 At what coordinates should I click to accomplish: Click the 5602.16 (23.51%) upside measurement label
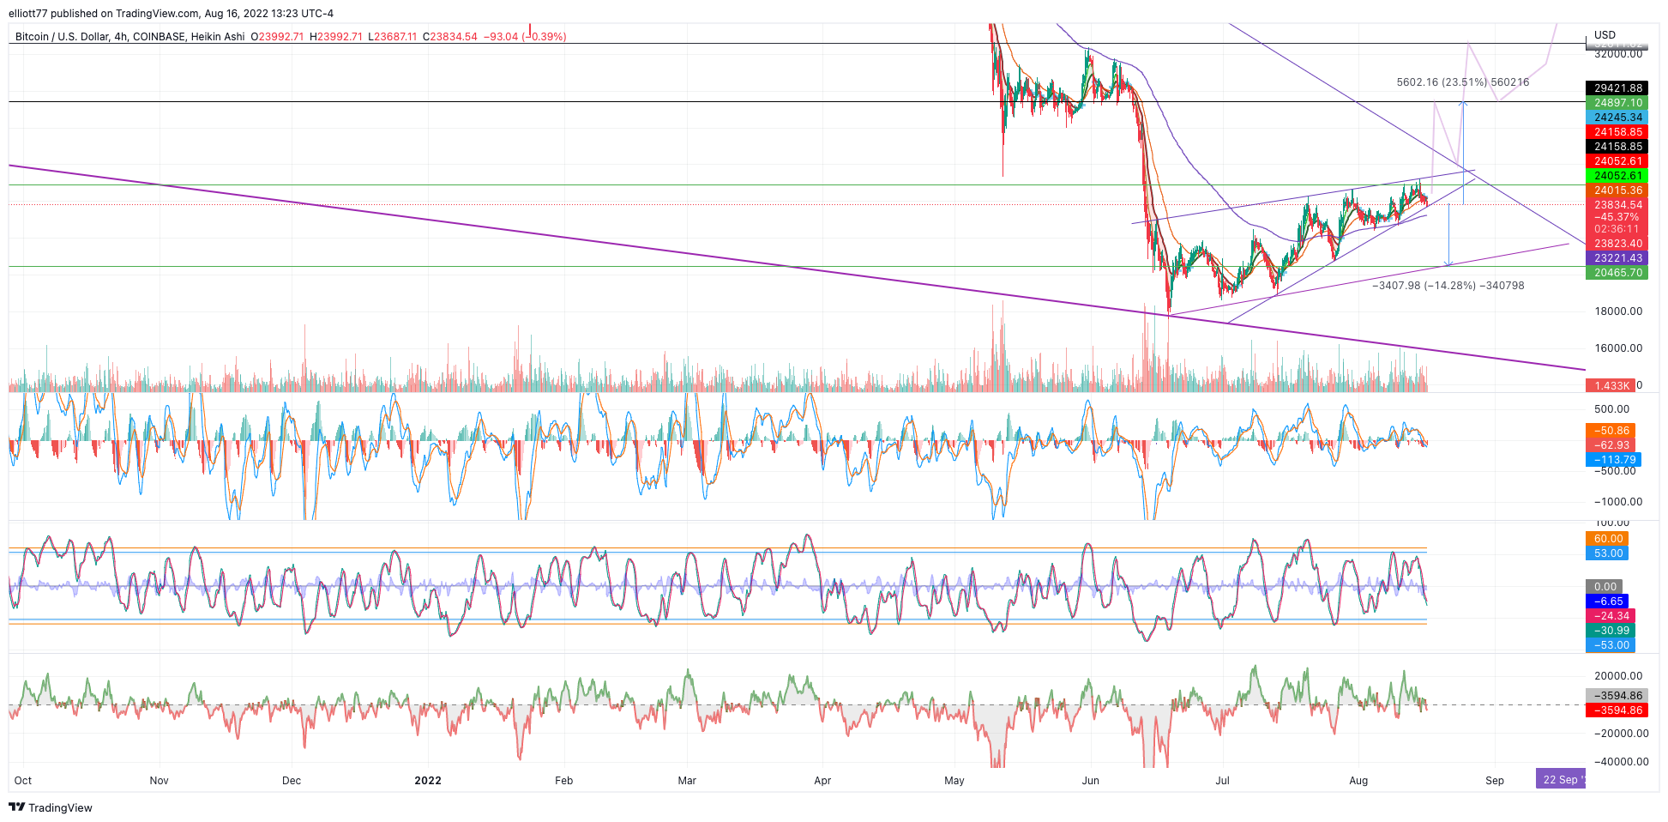(1462, 82)
